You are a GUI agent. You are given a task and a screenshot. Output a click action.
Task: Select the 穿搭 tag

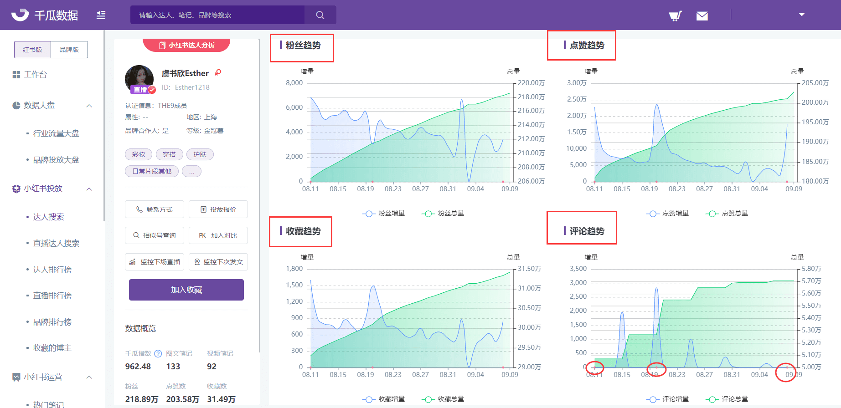click(169, 154)
